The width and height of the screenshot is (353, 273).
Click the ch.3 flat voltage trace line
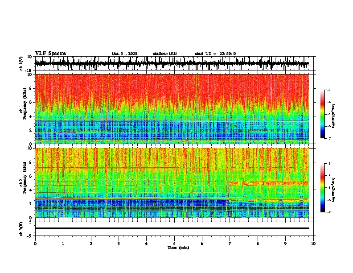pyautogui.click(x=172, y=228)
